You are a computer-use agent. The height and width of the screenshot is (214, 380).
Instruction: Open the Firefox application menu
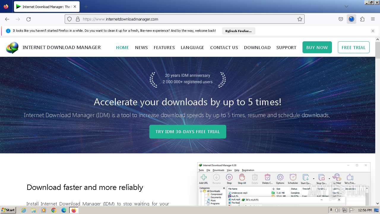click(373, 19)
